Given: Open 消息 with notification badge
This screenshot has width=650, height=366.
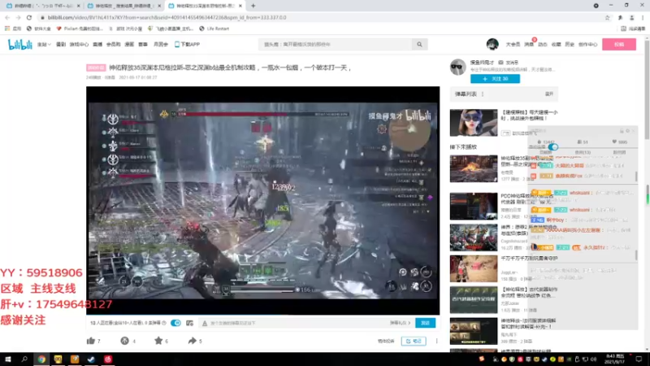Looking at the screenshot, I should [x=529, y=45].
